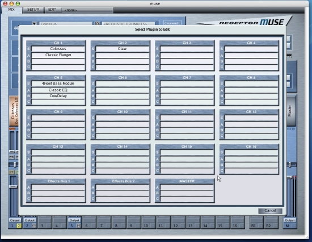Viewport: 312px width, 242px height.
Task: Select Classic EQ in CH 5
Action: tap(58, 90)
